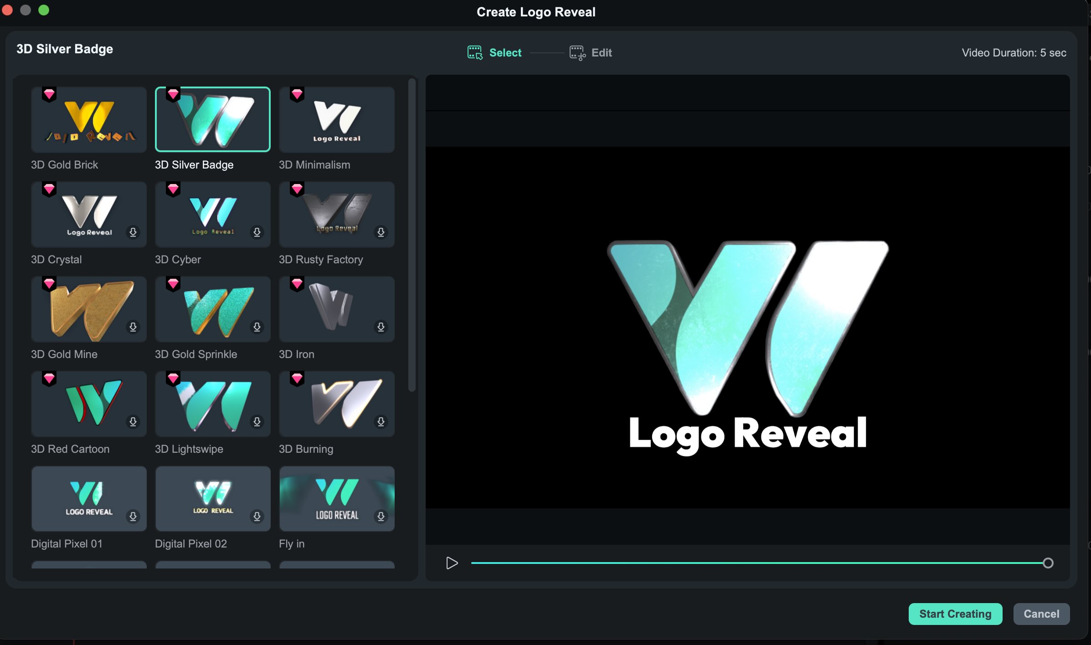Viewport: 1091px width, 645px height.
Task: Select the 3D Red Cartoon template thumbnail
Action: [x=88, y=404]
